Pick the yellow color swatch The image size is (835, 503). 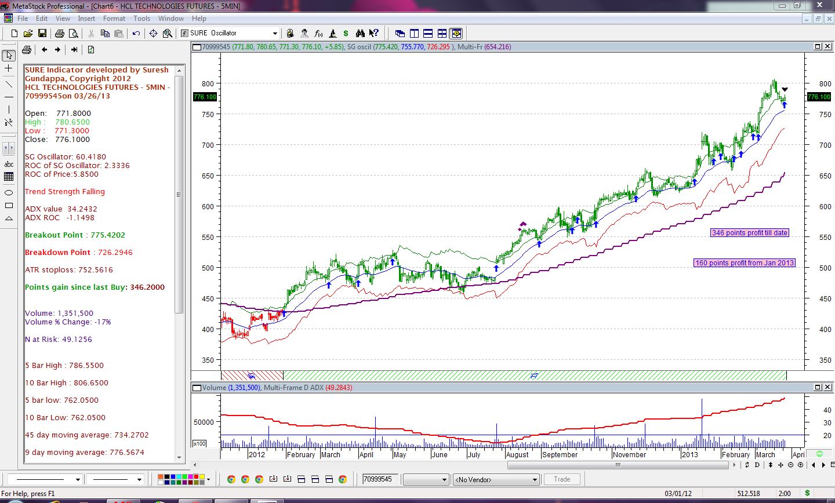(201, 476)
